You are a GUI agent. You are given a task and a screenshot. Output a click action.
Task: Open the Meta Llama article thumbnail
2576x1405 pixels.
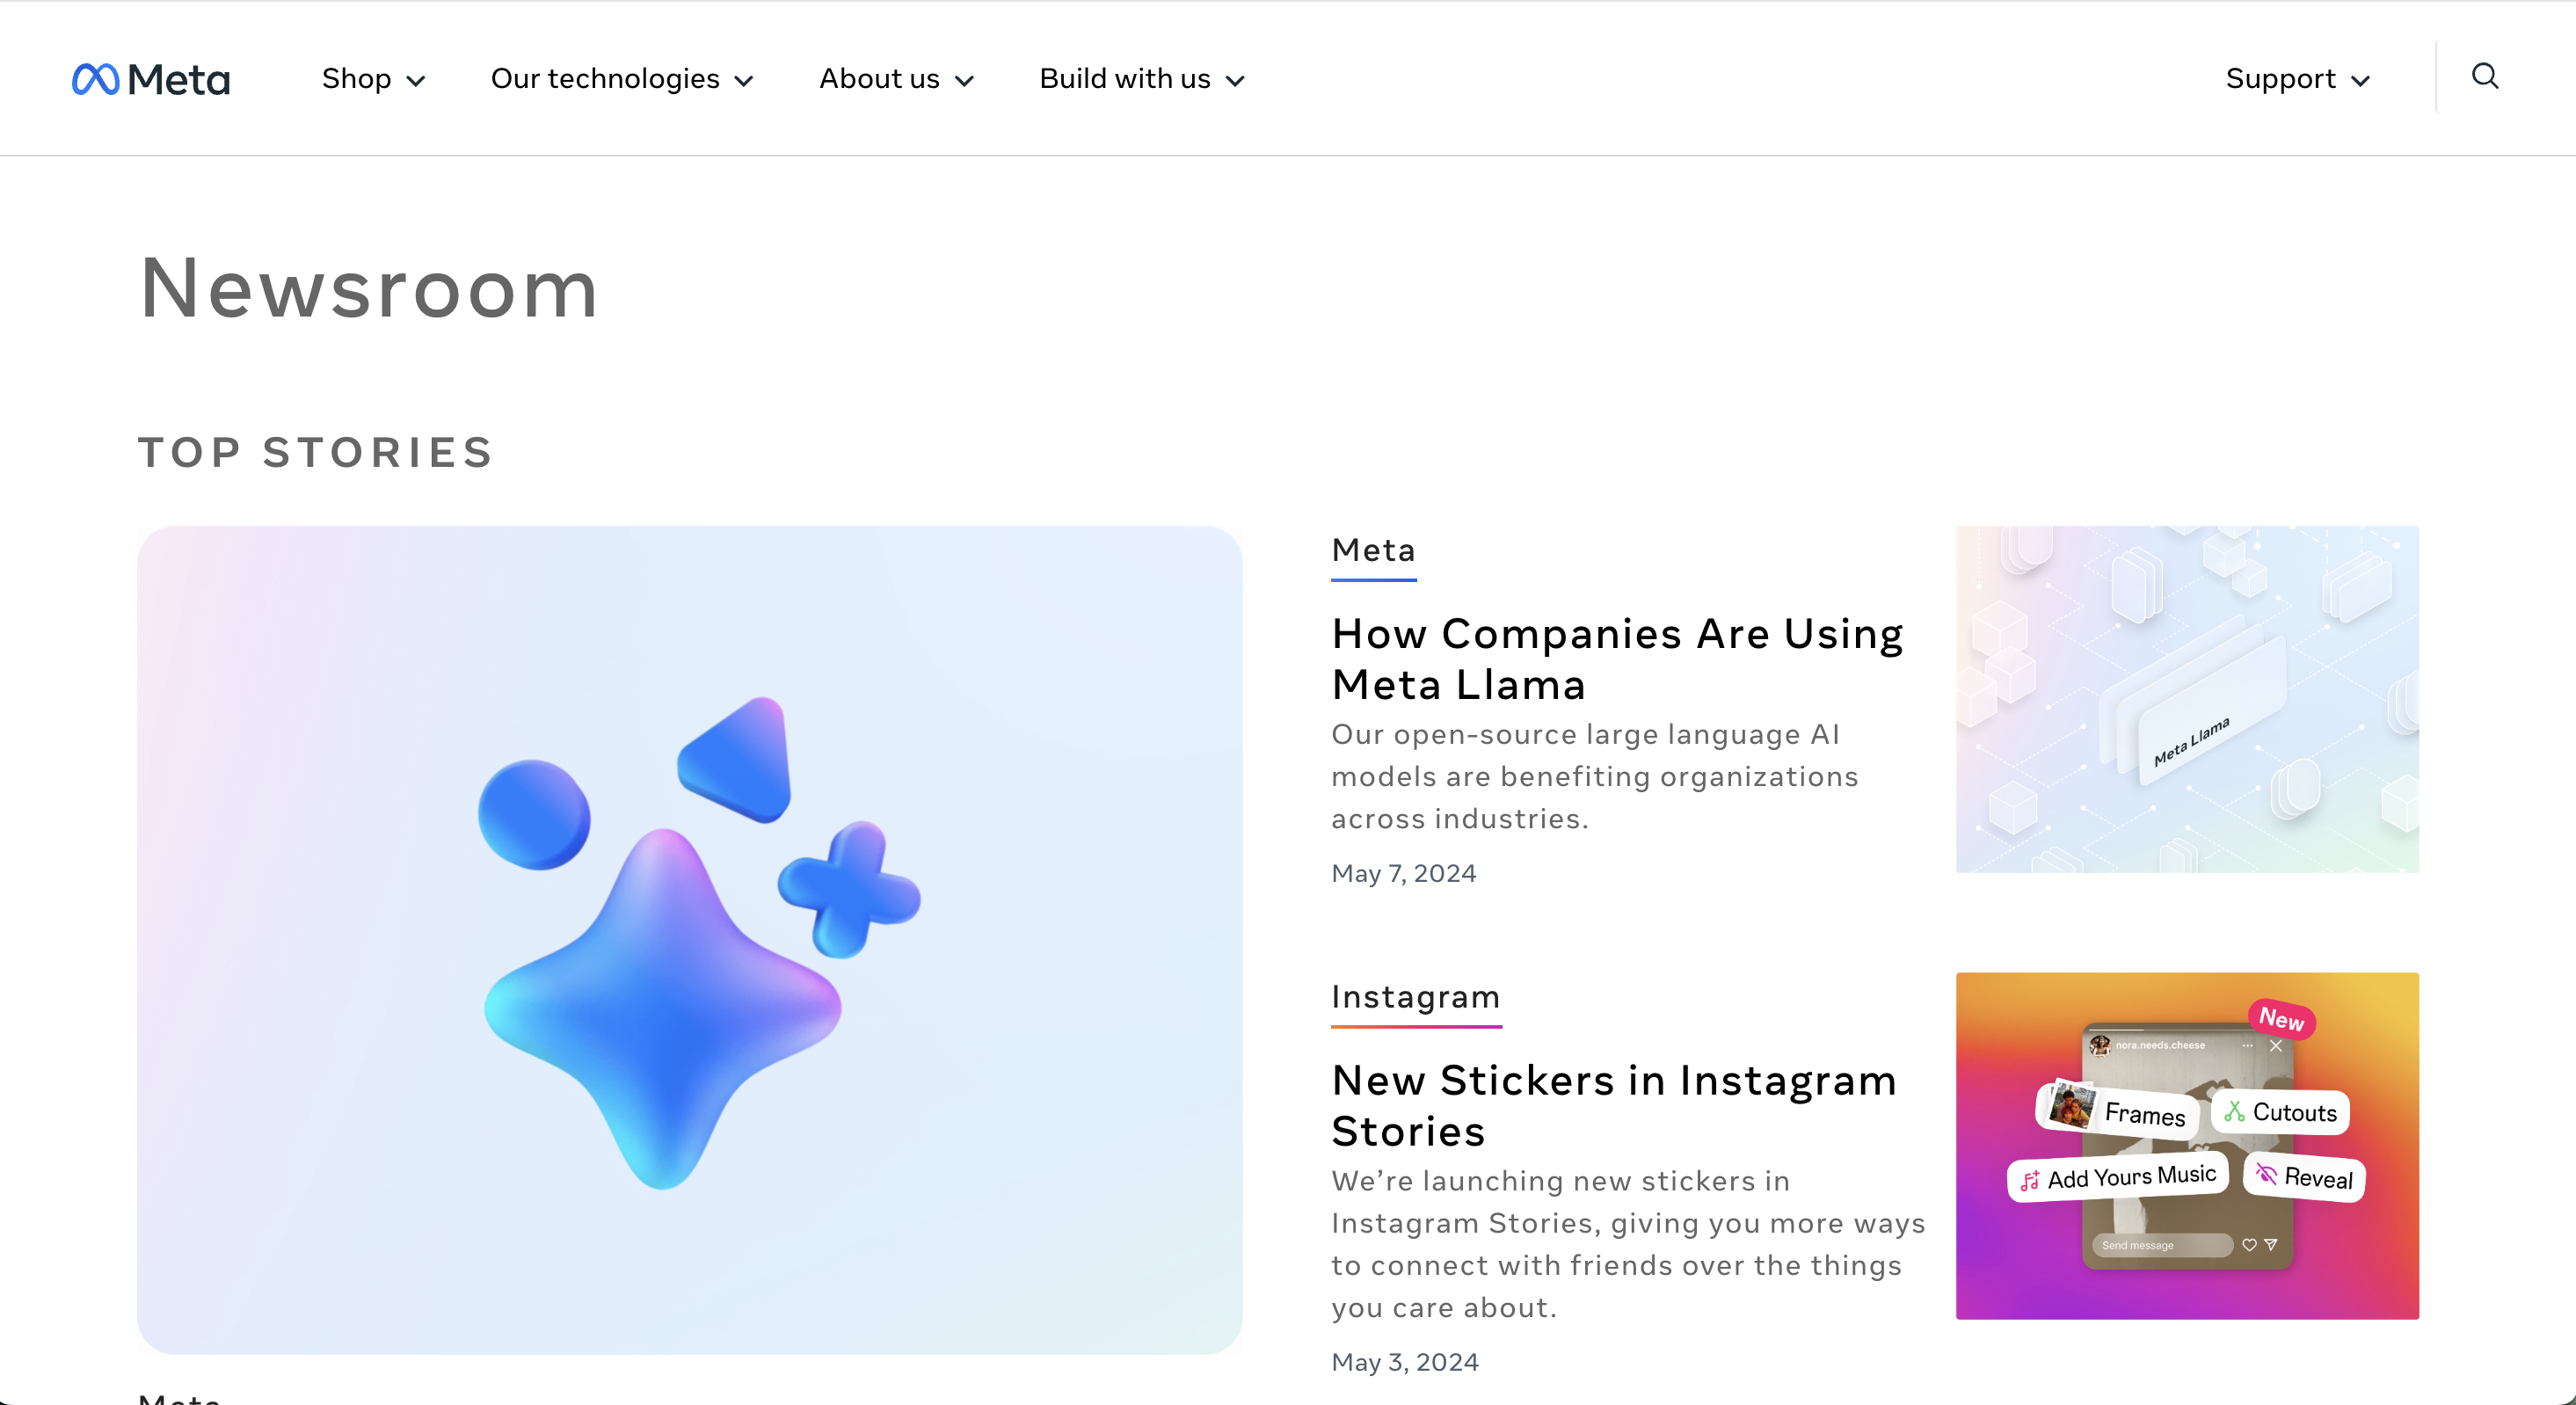point(2187,699)
